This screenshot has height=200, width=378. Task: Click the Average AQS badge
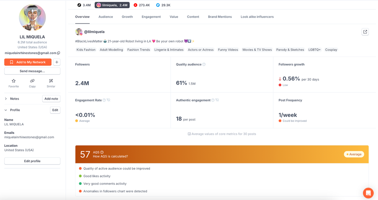[354, 154]
